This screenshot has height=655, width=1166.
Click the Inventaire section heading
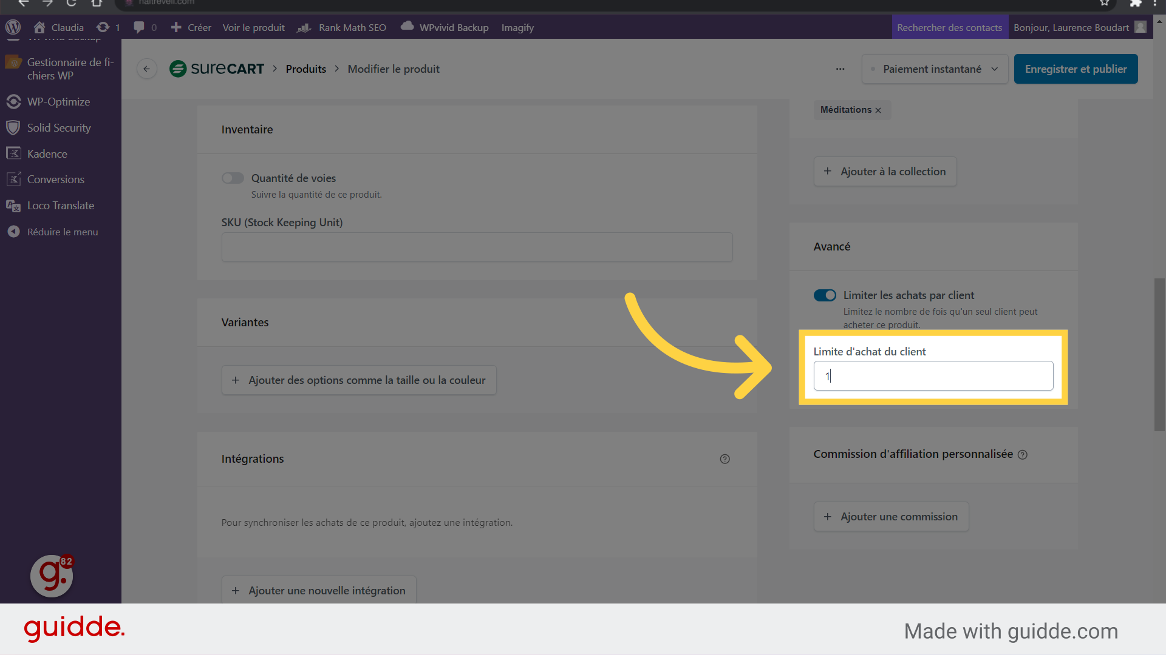(247, 129)
